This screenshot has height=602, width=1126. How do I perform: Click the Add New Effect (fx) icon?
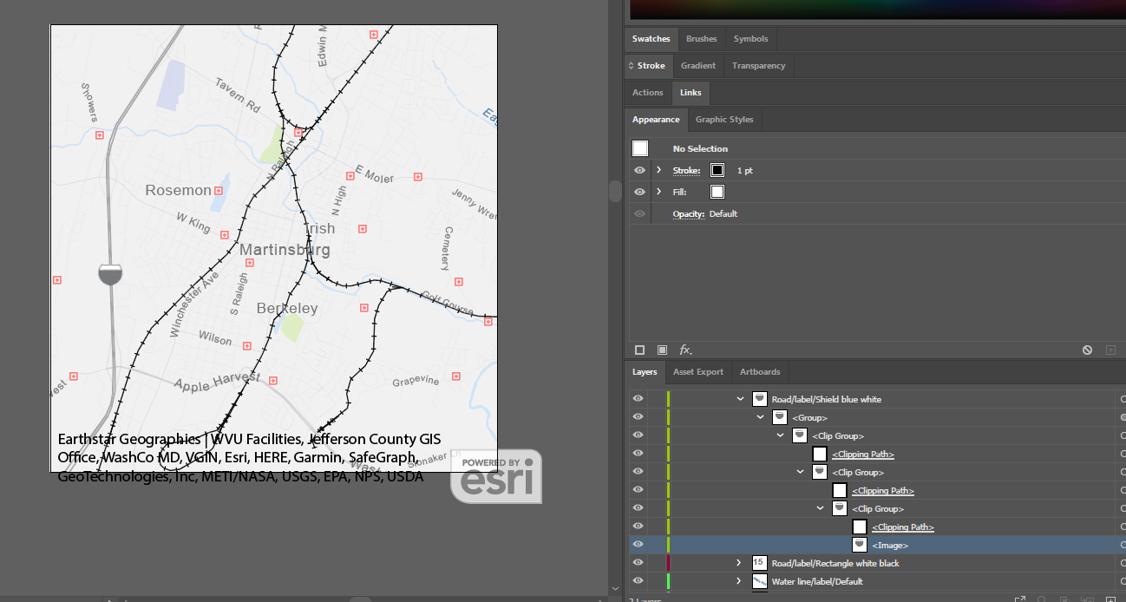[684, 350]
